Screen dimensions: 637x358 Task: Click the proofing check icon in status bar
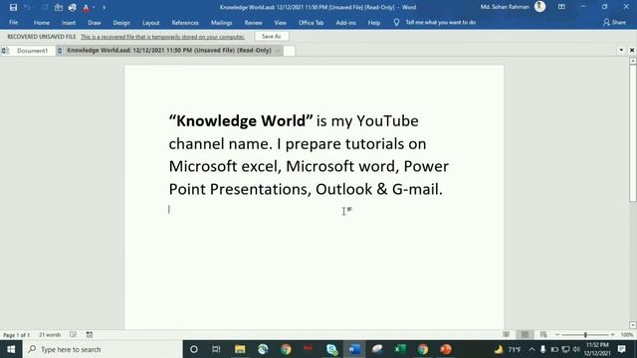pos(73,334)
